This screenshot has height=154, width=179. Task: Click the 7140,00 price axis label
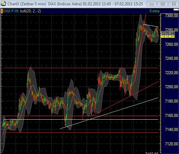pyautogui.click(x=171, y=130)
